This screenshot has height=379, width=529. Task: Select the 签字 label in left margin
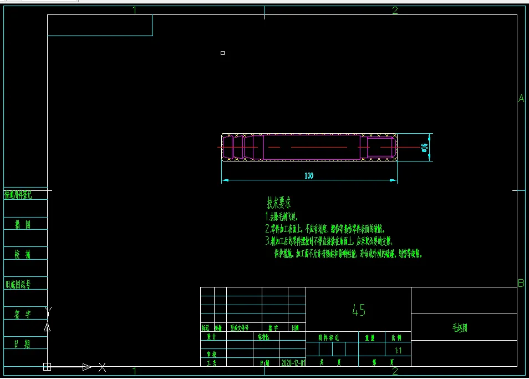23,314
